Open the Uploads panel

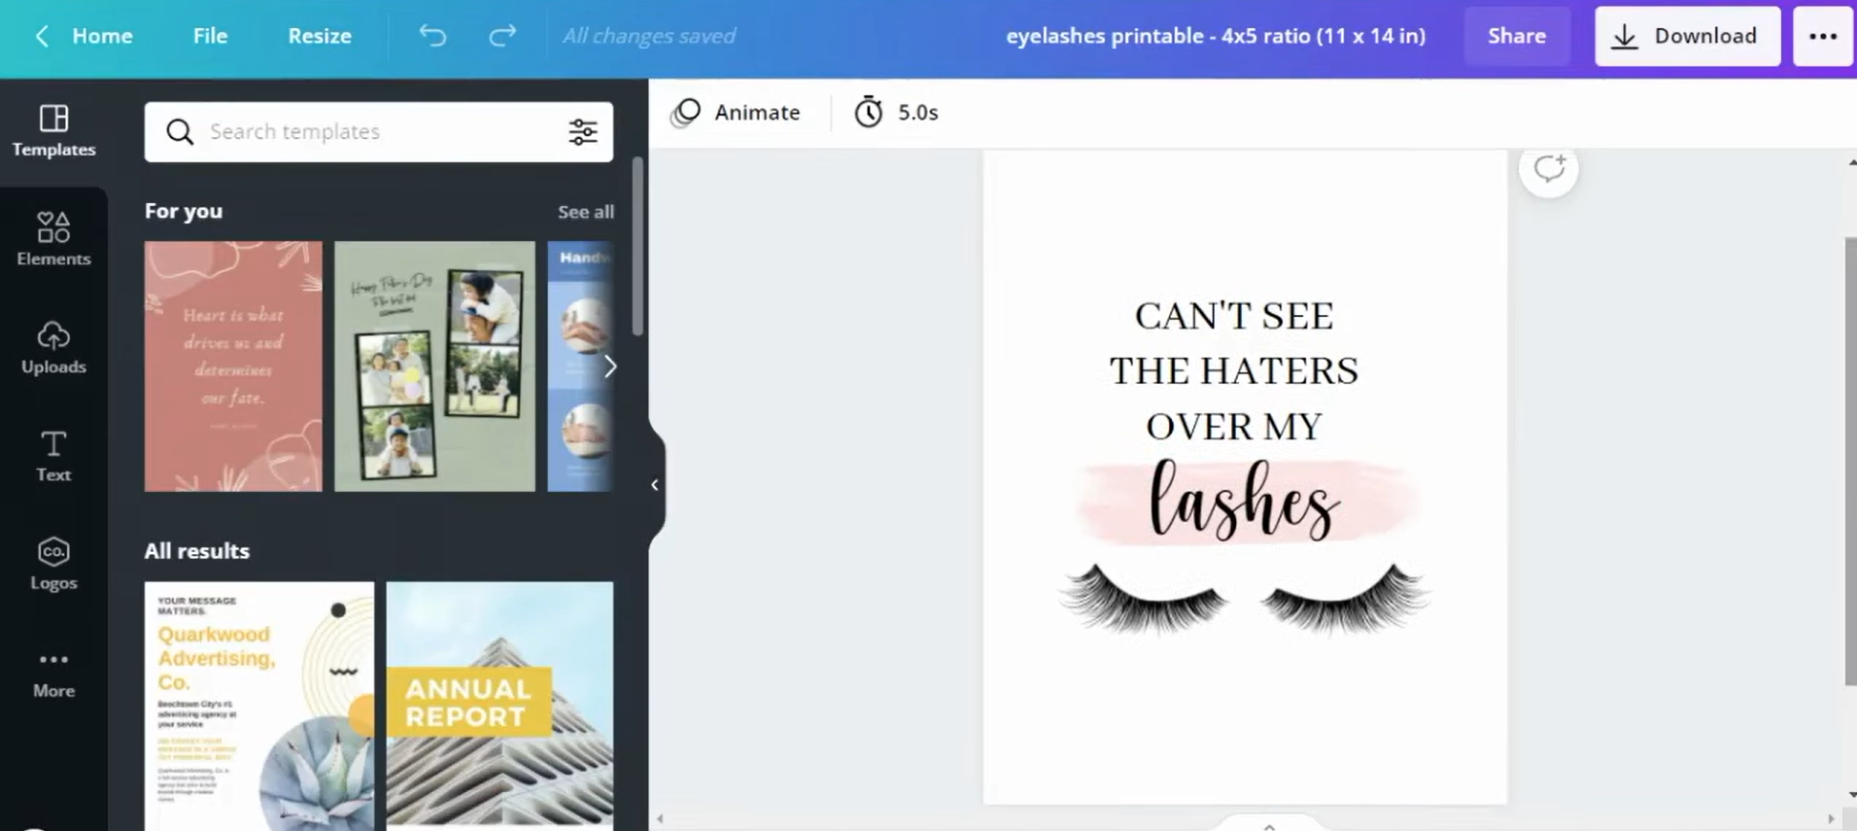point(53,347)
